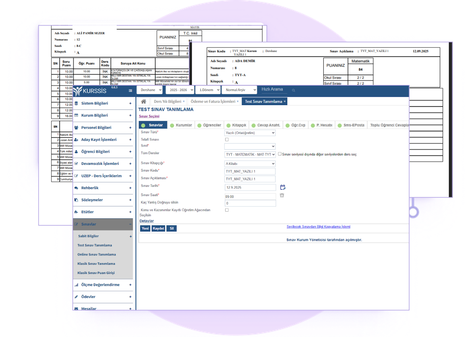Close the Test Sınav Tanımlama tab
This screenshot has height=337, width=472.
click(285, 101)
